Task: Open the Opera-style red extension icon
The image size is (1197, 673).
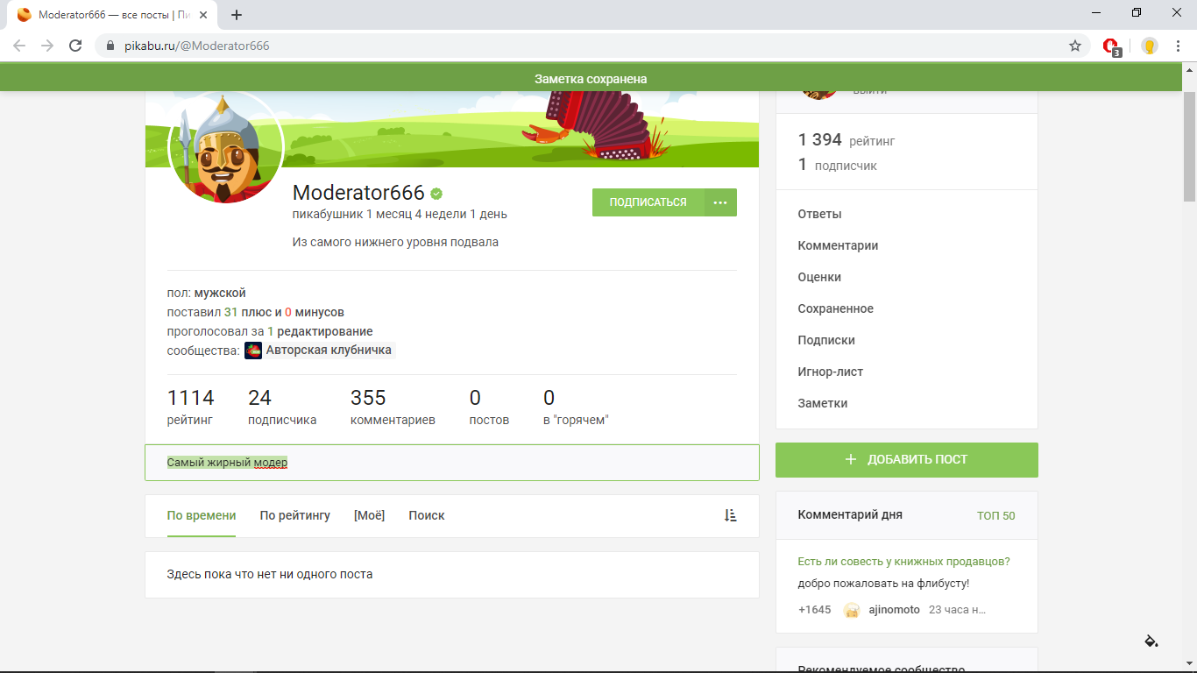Action: [x=1111, y=46]
